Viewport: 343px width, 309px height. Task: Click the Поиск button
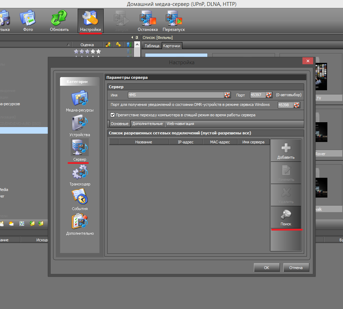tap(286, 217)
